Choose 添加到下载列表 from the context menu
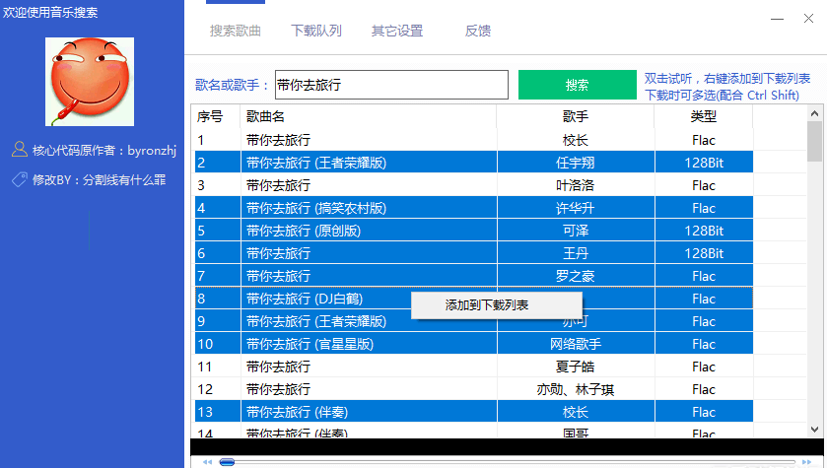The width and height of the screenshot is (827, 468). (497, 305)
